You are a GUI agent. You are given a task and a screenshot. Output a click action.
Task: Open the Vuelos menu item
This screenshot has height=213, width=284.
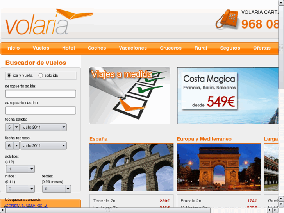coord(41,48)
